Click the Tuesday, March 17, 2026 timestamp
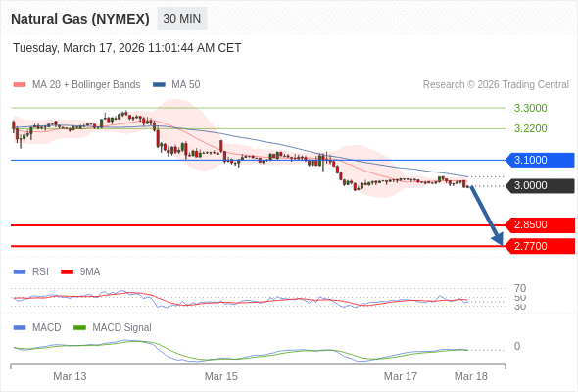 [126, 48]
